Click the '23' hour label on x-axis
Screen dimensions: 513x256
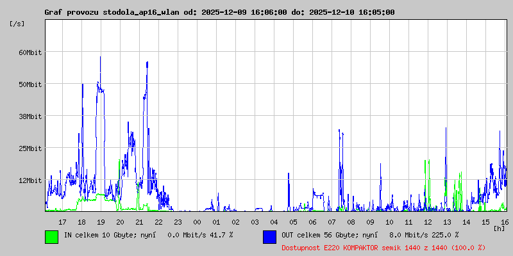178,222
